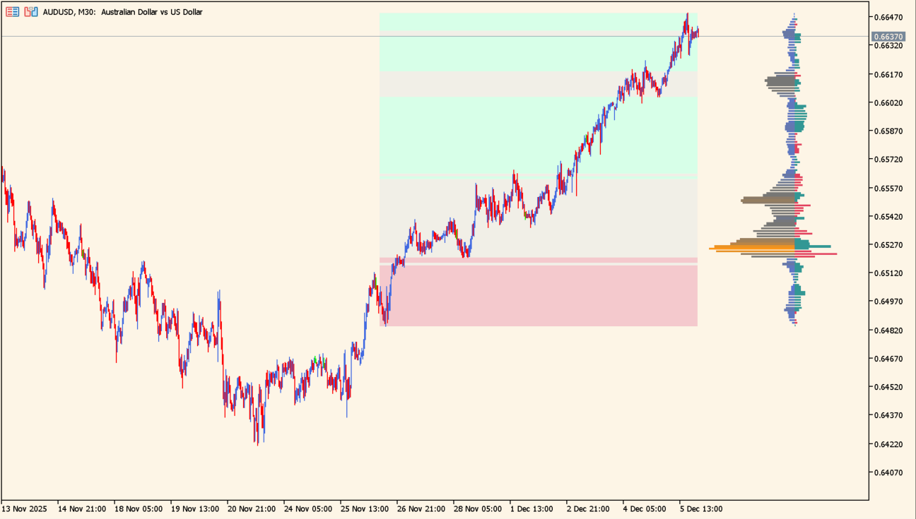Click the 20 Nov 21:00 time label
Screen dimensions: 916x519
pyautogui.click(x=252, y=508)
